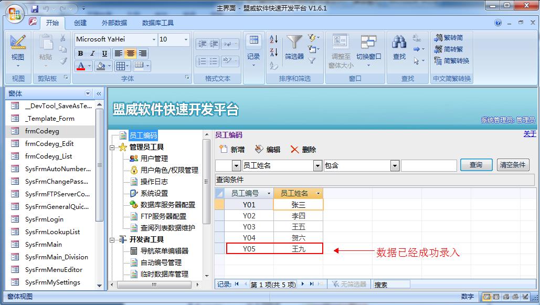Click 简转繁 conversion
Viewport: 540px width, 305px height.
point(449,49)
